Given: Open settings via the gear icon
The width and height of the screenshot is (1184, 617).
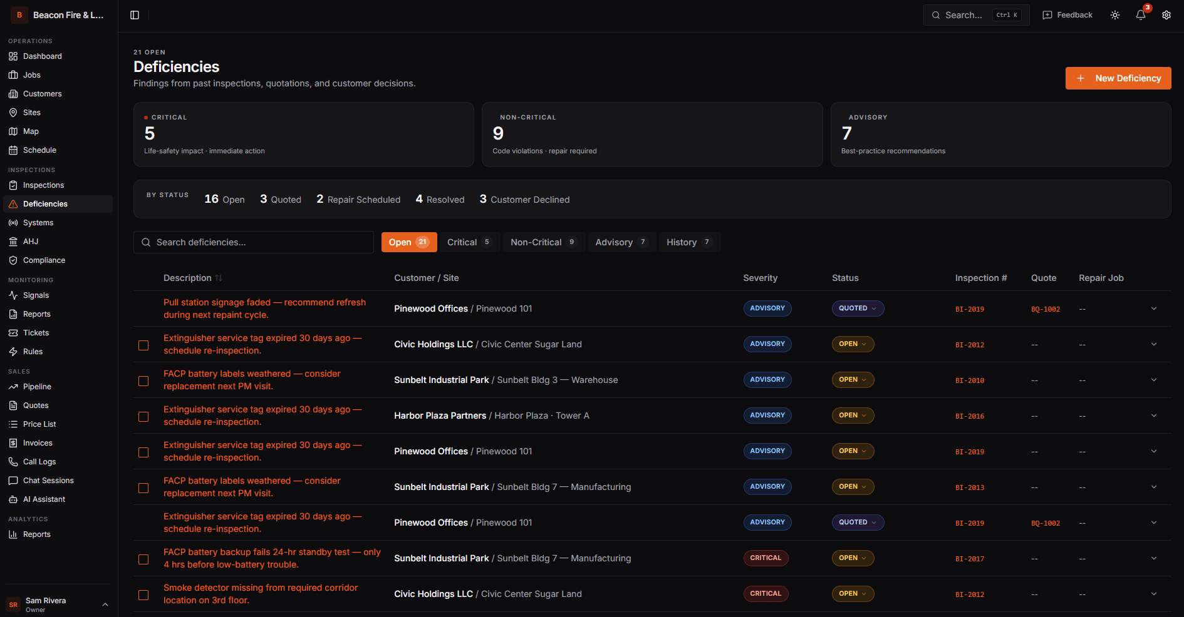Looking at the screenshot, I should [1166, 14].
